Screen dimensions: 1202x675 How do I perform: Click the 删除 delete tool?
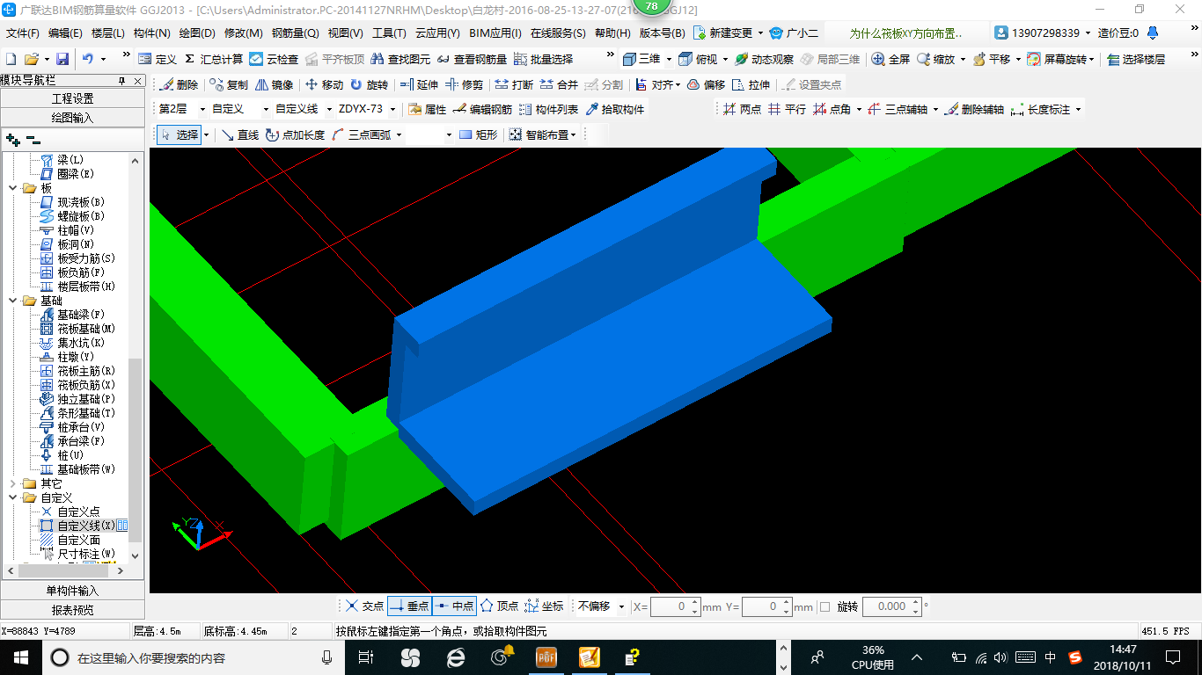point(180,84)
